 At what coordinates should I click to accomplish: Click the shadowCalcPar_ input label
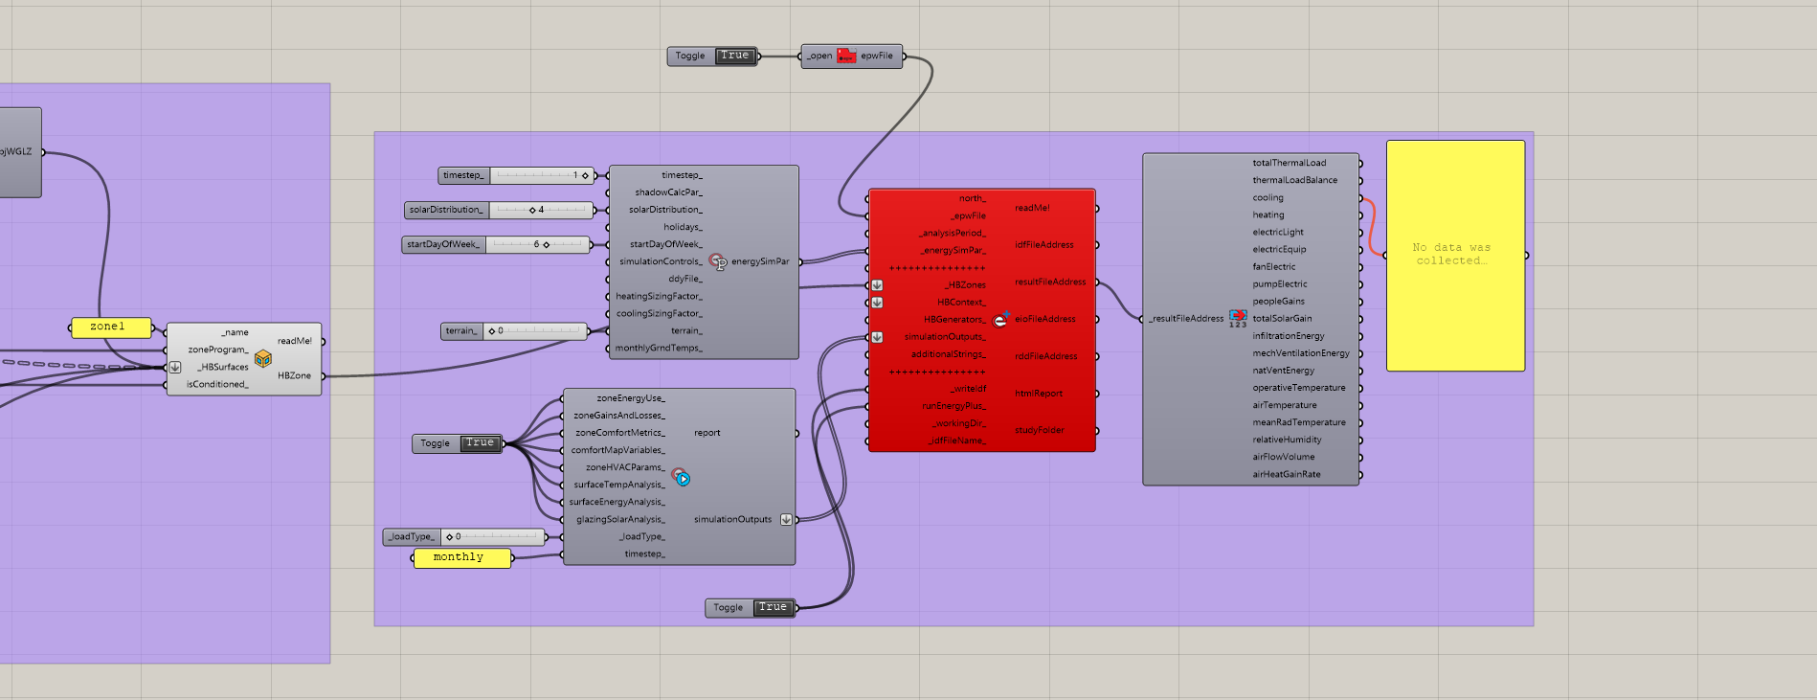tap(668, 192)
